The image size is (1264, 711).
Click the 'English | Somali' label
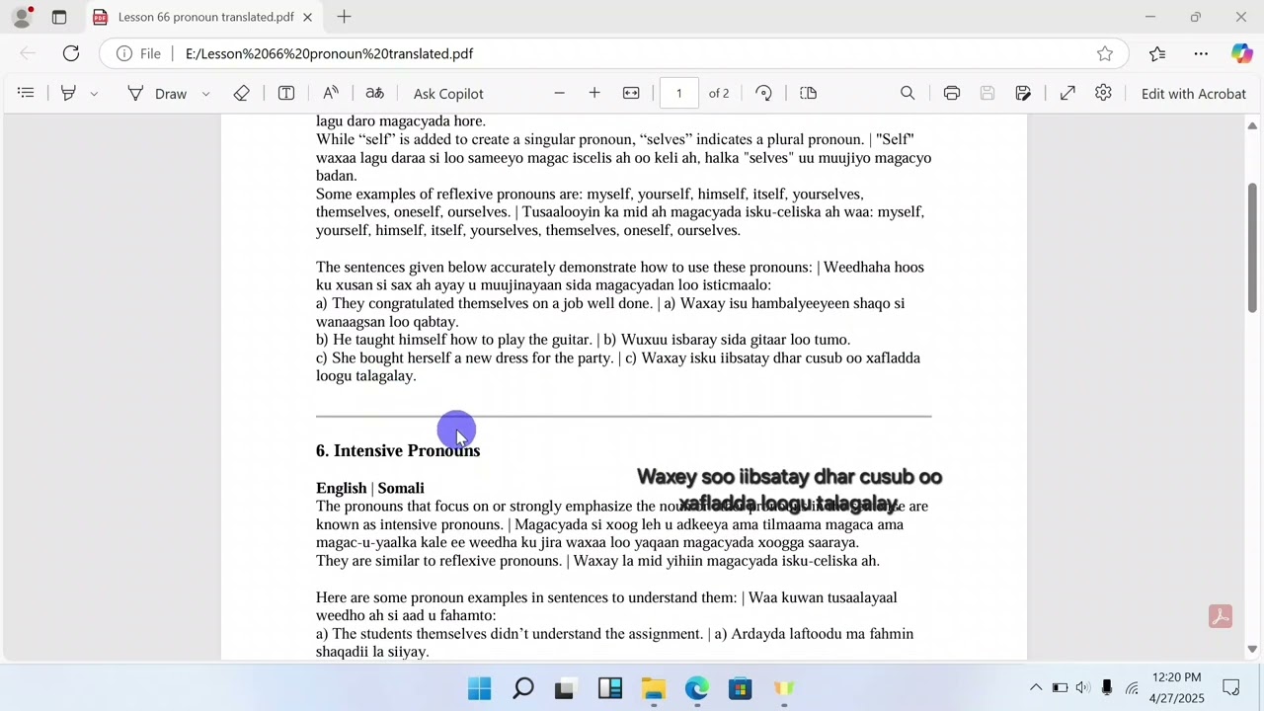[370, 488]
